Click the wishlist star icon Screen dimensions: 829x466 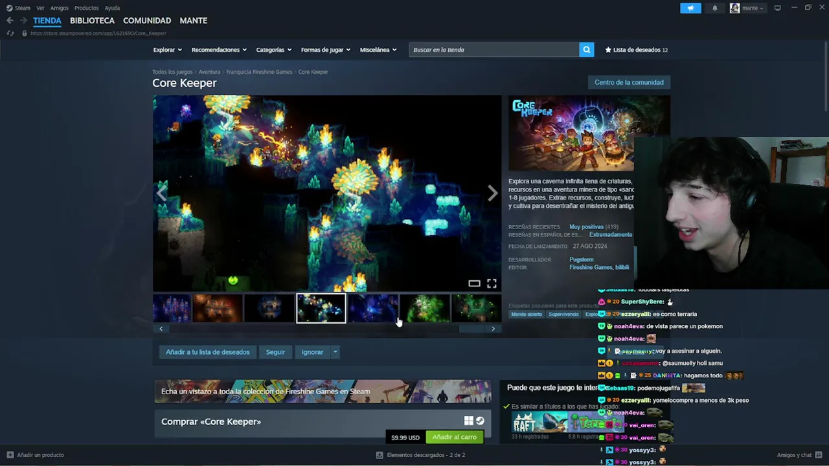(x=608, y=50)
